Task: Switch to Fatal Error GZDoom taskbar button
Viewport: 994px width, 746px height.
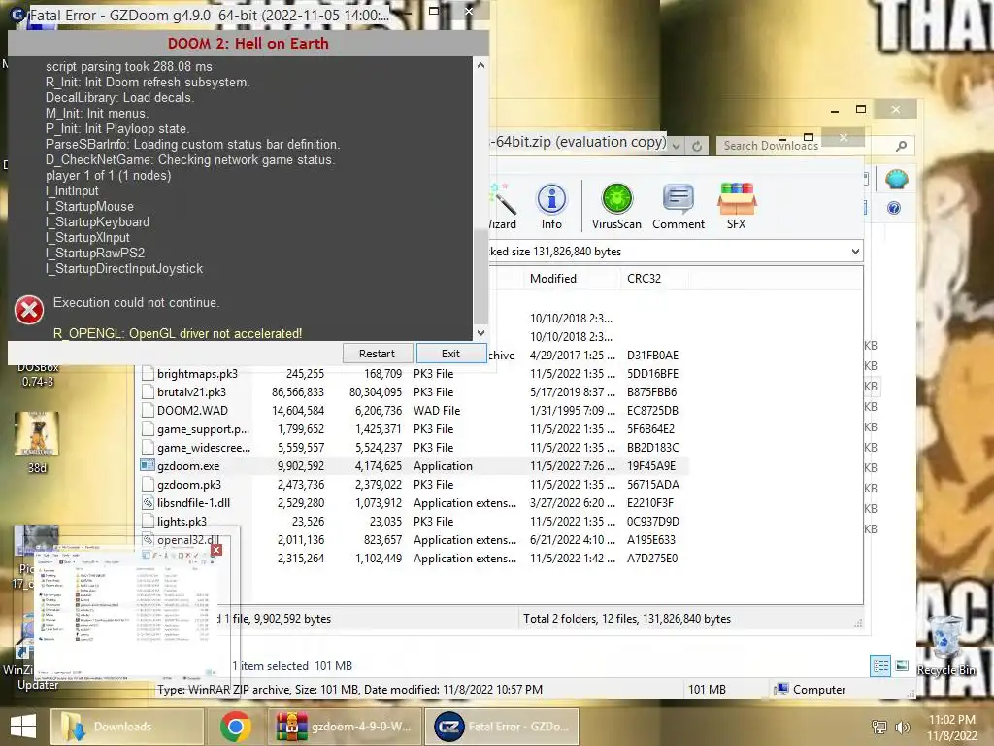Action: [502, 727]
